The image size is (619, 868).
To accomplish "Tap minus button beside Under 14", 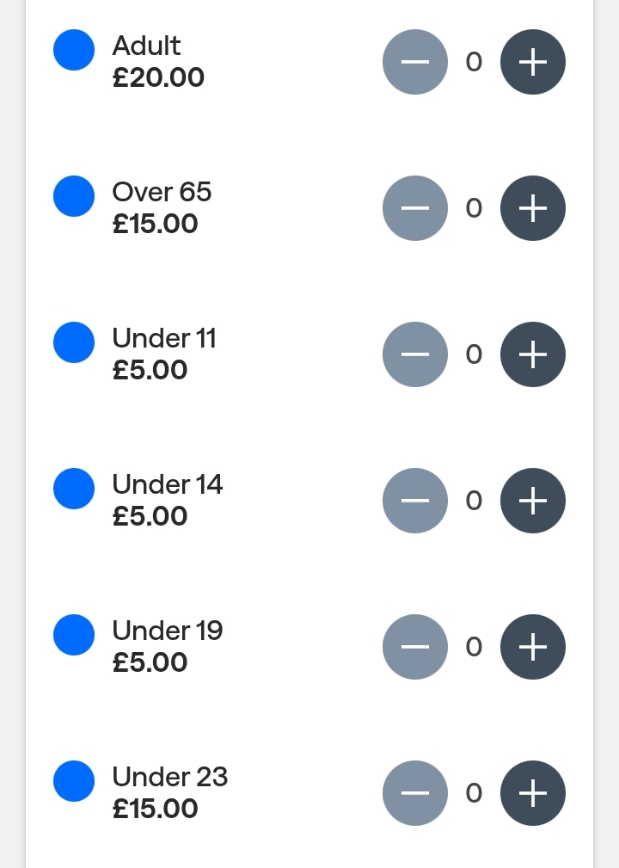I will coord(415,501).
